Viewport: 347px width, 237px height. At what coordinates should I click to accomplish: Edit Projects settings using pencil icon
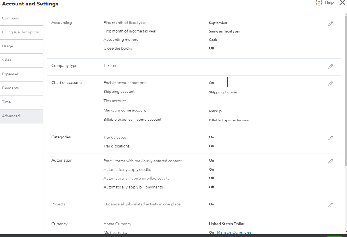click(x=330, y=205)
